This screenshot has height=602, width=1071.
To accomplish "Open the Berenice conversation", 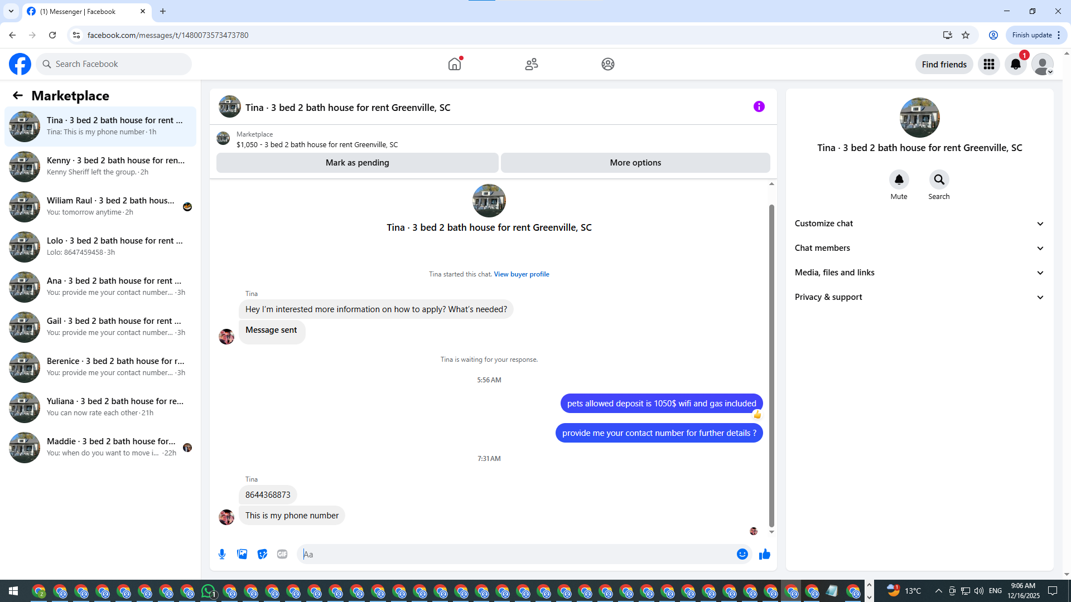I will click(x=100, y=367).
